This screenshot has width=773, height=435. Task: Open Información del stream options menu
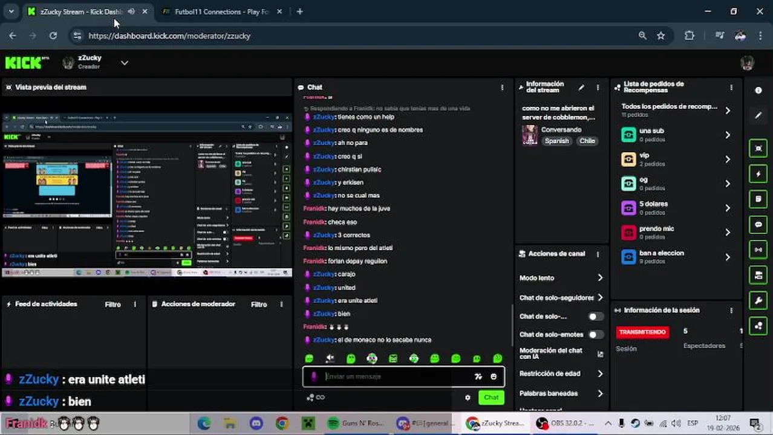[598, 88]
